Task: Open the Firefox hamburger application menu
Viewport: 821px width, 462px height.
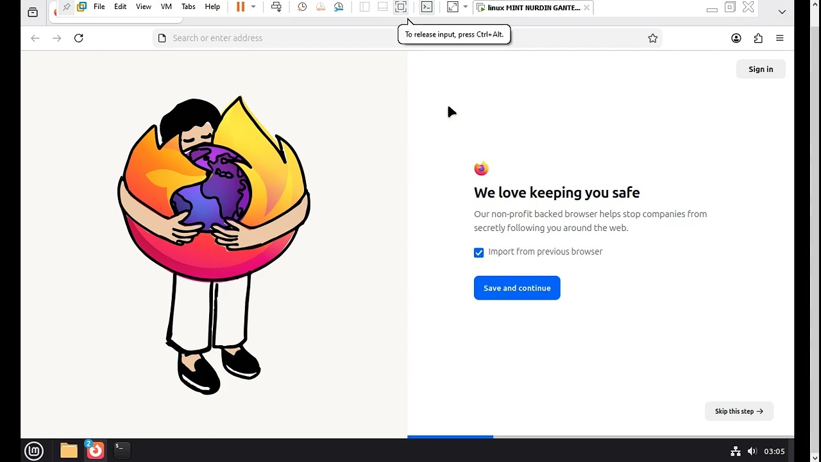Action: (x=780, y=38)
